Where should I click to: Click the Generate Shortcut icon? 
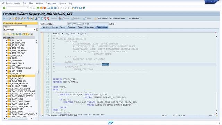point(76,8)
